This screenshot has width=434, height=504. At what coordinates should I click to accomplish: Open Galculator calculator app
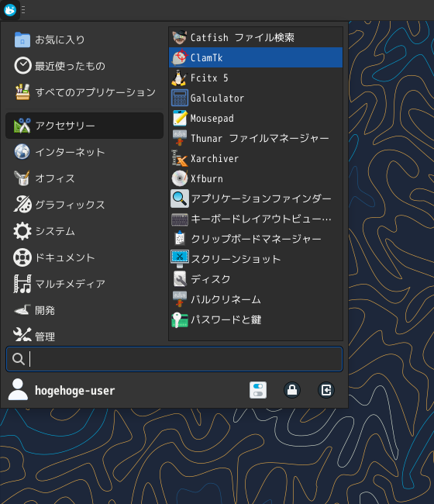pyautogui.click(x=256, y=98)
